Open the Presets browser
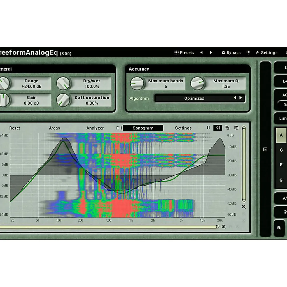This screenshot has height=287, width=287. (184, 53)
